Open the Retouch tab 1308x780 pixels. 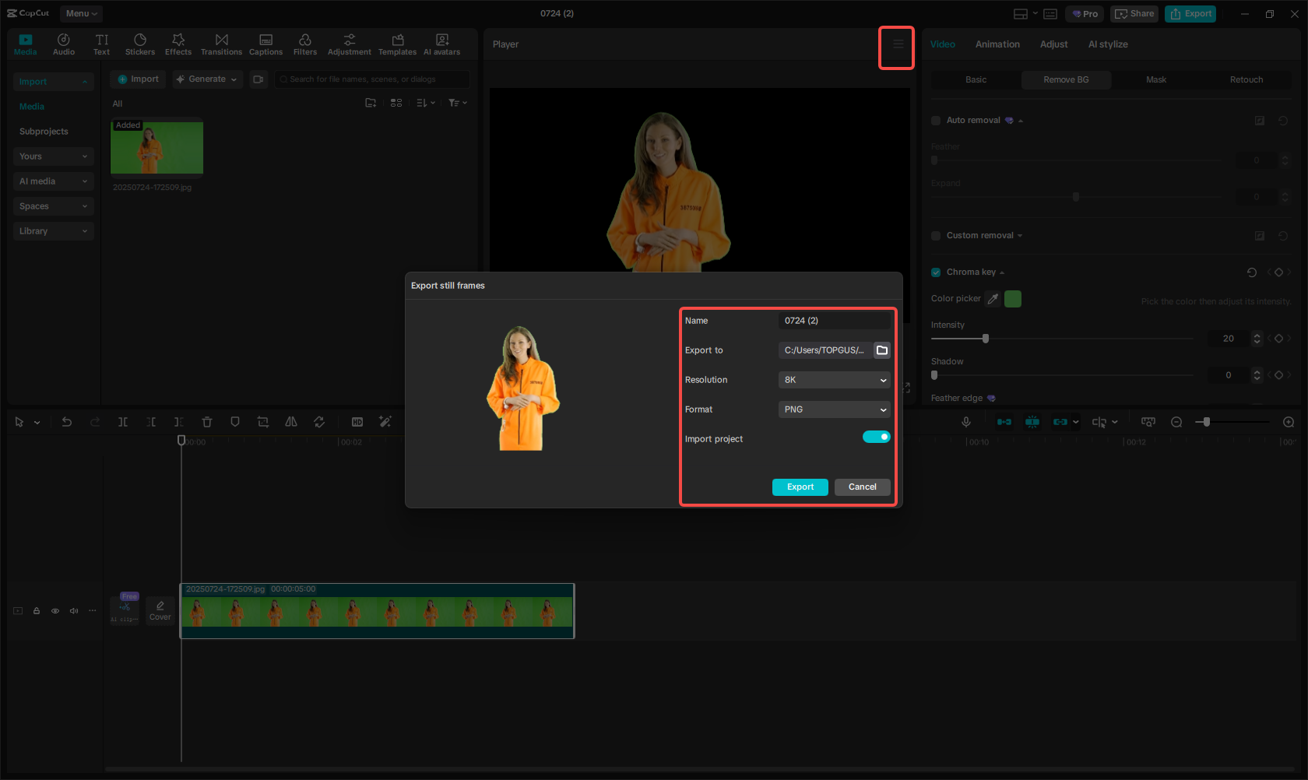coord(1246,79)
